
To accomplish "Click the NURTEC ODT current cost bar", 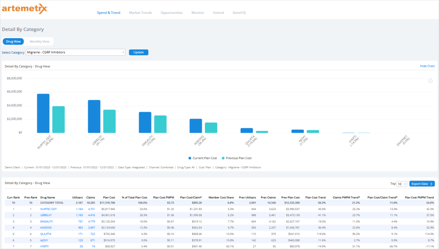I will [x=43, y=113].
